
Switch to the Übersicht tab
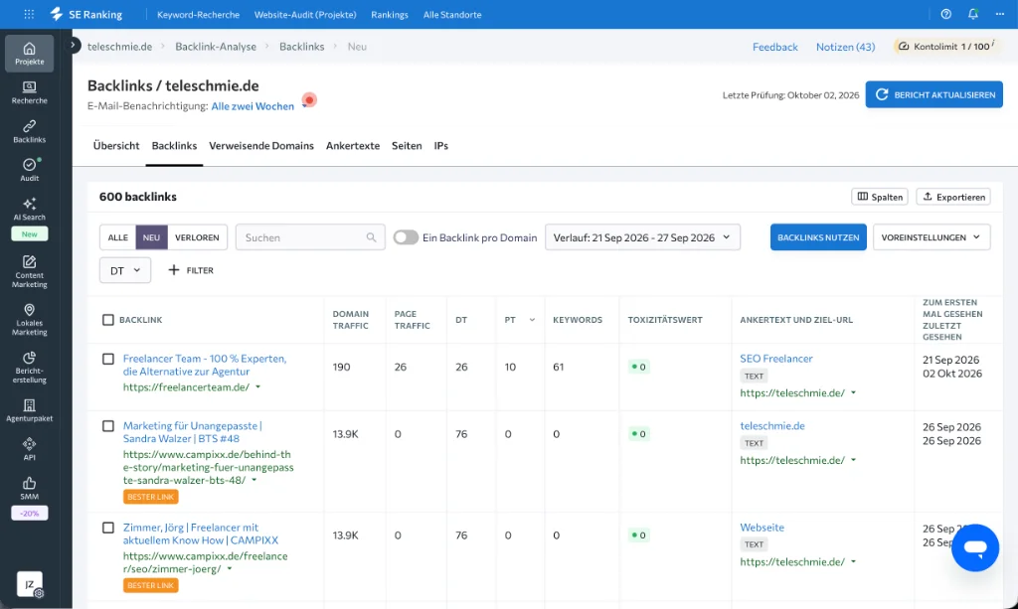pyautogui.click(x=116, y=146)
